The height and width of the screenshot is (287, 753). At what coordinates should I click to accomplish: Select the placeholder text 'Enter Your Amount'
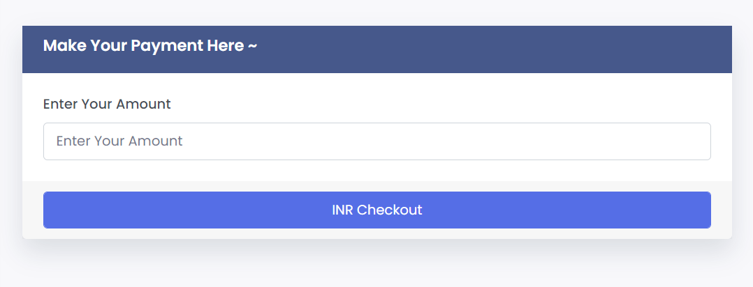(119, 141)
